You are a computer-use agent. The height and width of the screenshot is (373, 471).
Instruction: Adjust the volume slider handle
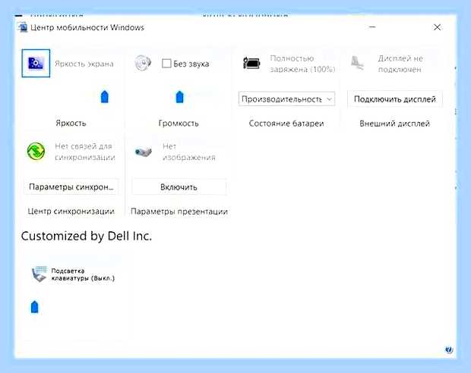tap(179, 96)
